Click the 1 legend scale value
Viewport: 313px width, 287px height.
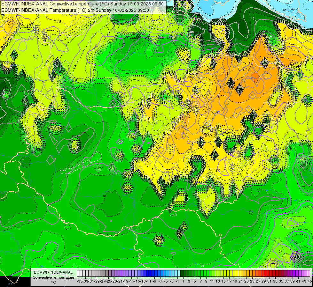(x=183, y=281)
